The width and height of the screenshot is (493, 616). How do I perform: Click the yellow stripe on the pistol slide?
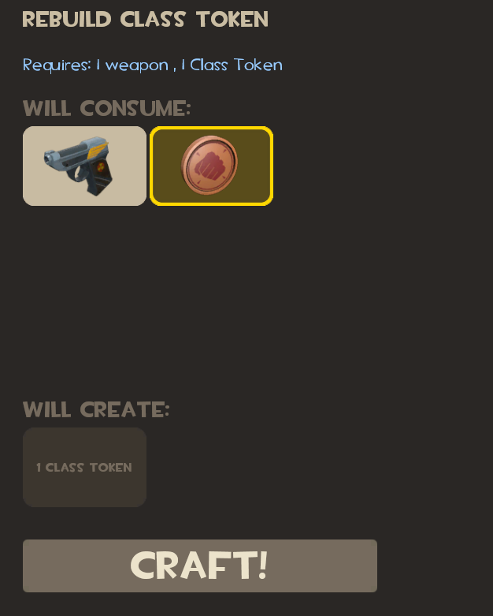click(x=98, y=148)
